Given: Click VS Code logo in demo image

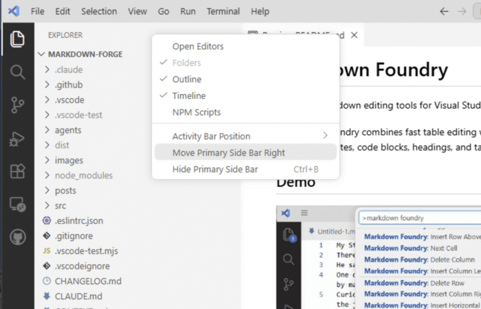Looking at the screenshot, I should 286,213.
